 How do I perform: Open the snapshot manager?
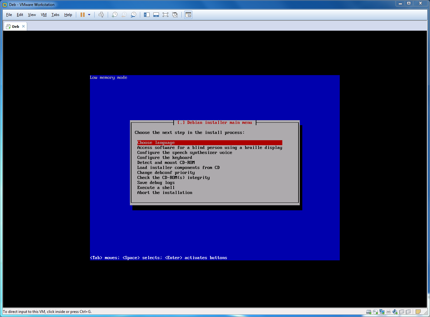tap(133, 15)
